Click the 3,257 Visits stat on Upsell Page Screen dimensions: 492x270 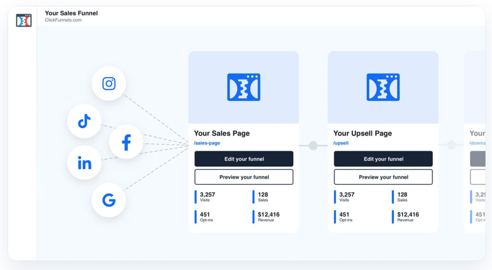tap(344, 197)
